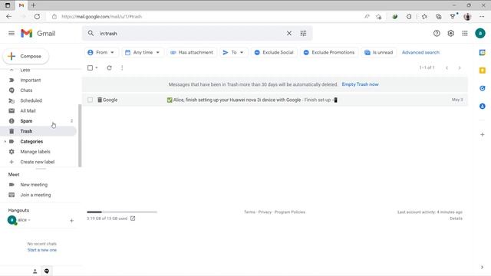This screenshot has width=491, height=276.
Task: Open the Chats folder
Action: (x=26, y=90)
